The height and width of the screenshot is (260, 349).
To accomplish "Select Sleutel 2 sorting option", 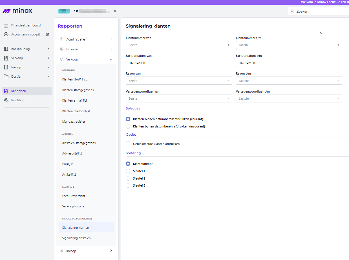I will click(x=128, y=178).
